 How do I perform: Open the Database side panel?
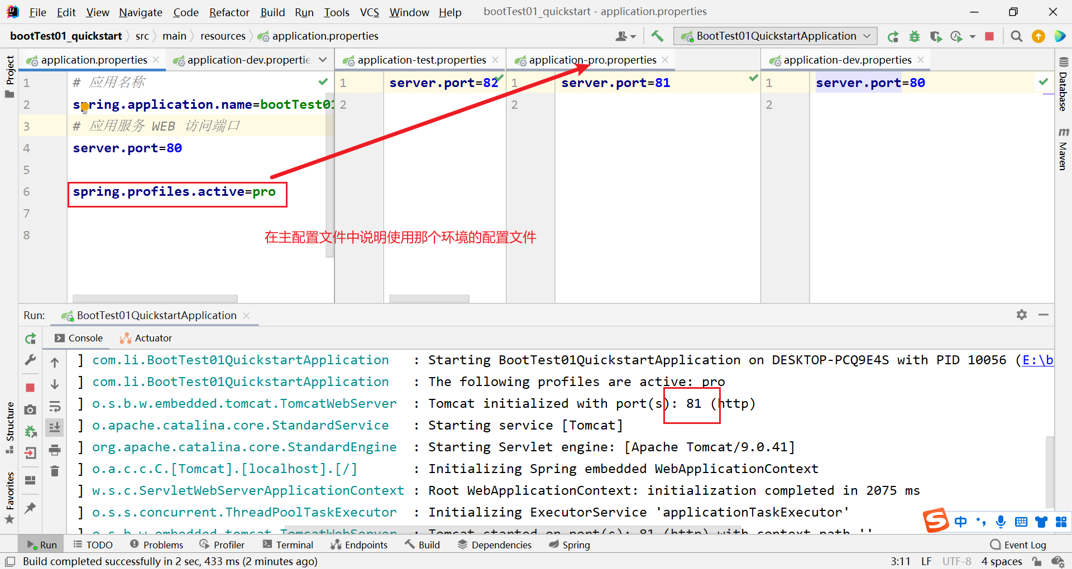click(x=1063, y=84)
